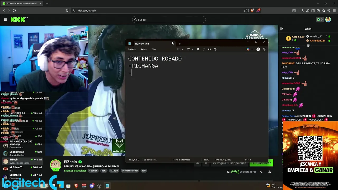
Task: Report the stream via warning icon
Action: click(270, 172)
